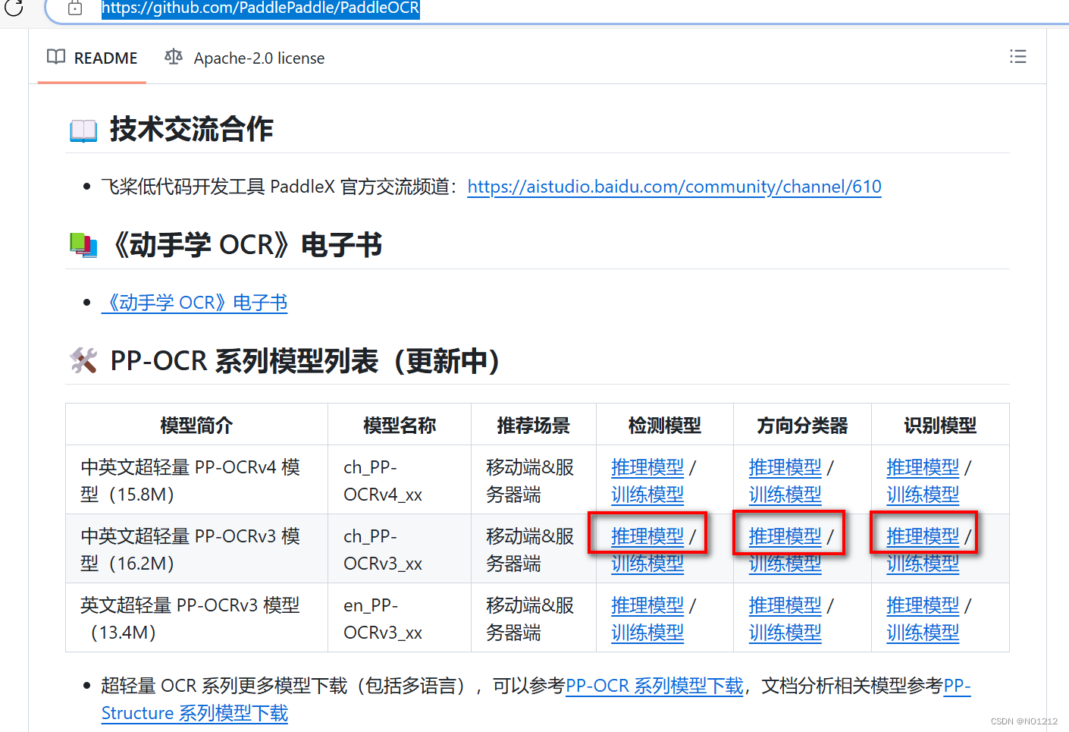The image size is (1069, 732).
Task: Open the README tab
Action: (92, 58)
